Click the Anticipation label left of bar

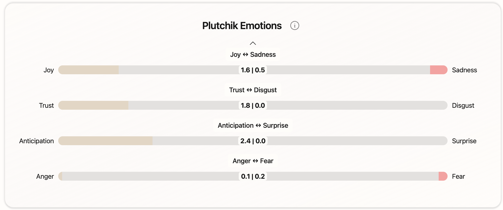coord(37,141)
